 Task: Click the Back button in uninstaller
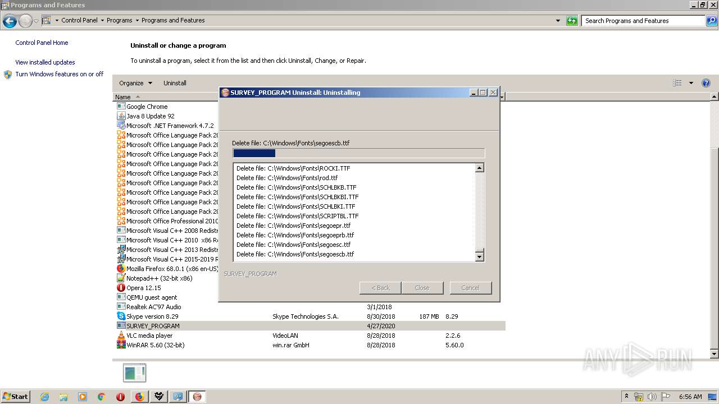(x=380, y=288)
